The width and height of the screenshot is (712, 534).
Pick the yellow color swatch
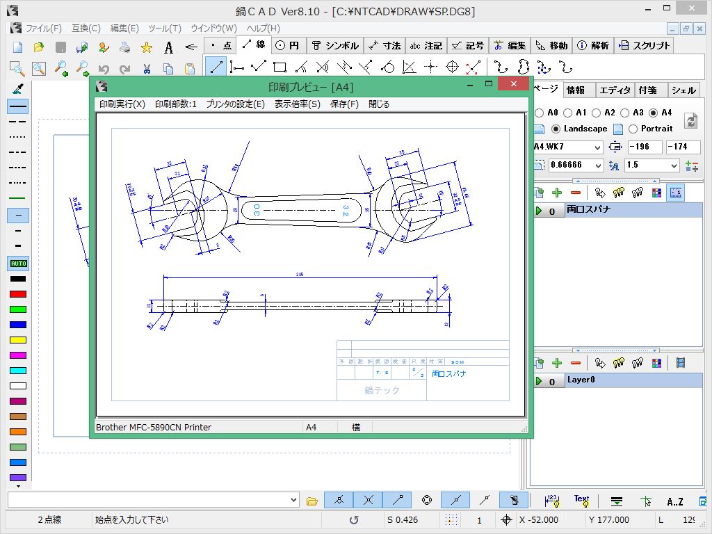[x=18, y=340]
